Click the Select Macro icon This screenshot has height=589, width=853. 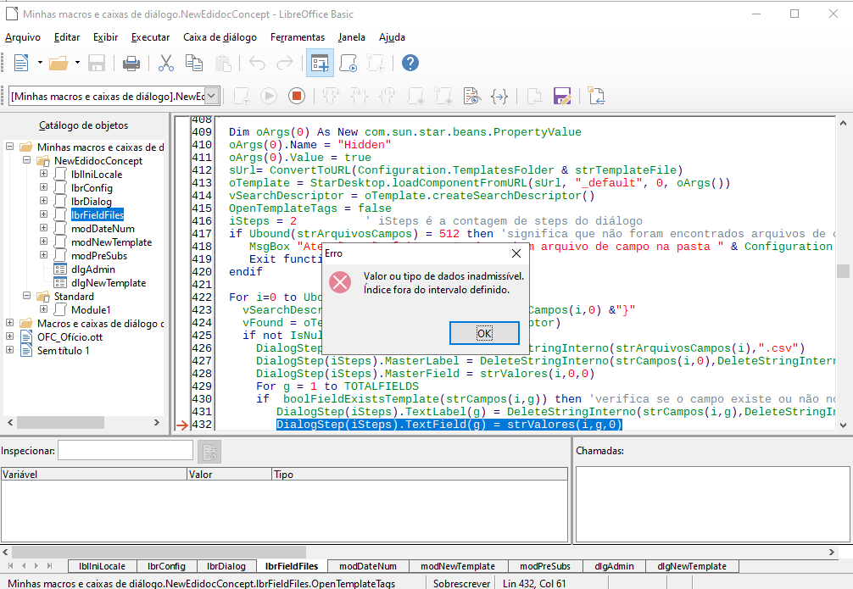(x=348, y=63)
